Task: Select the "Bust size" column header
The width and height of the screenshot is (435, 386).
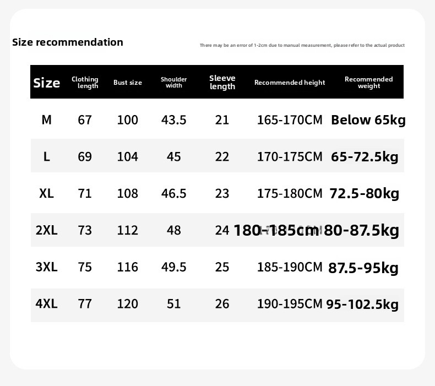Action: 128,83
